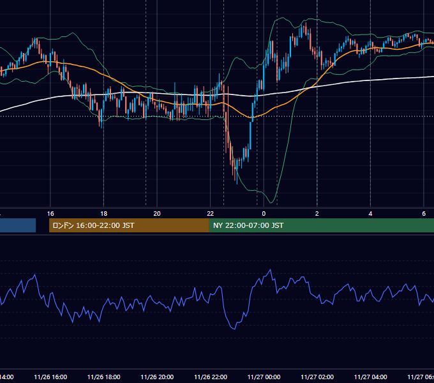Click the 11/26 22:00 date label

[x=211, y=377]
